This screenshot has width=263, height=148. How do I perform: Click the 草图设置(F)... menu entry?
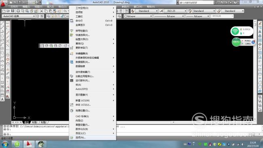(93, 125)
